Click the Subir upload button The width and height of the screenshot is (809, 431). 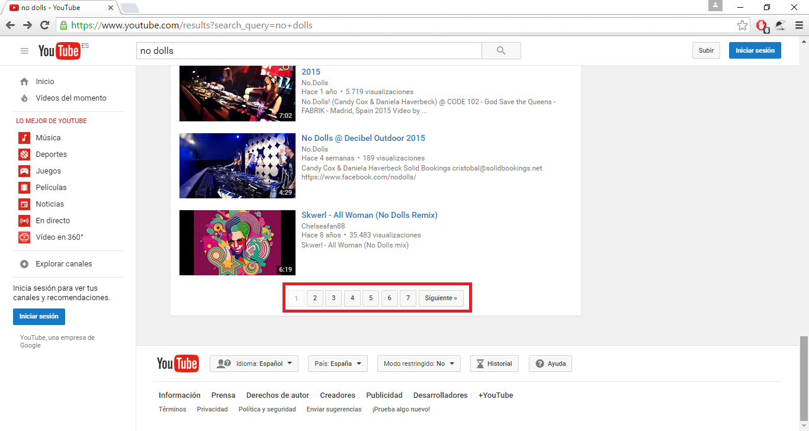click(x=706, y=51)
